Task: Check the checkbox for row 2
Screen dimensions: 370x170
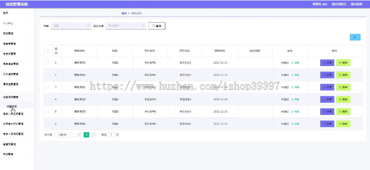Action: pyautogui.click(x=48, y=75)
